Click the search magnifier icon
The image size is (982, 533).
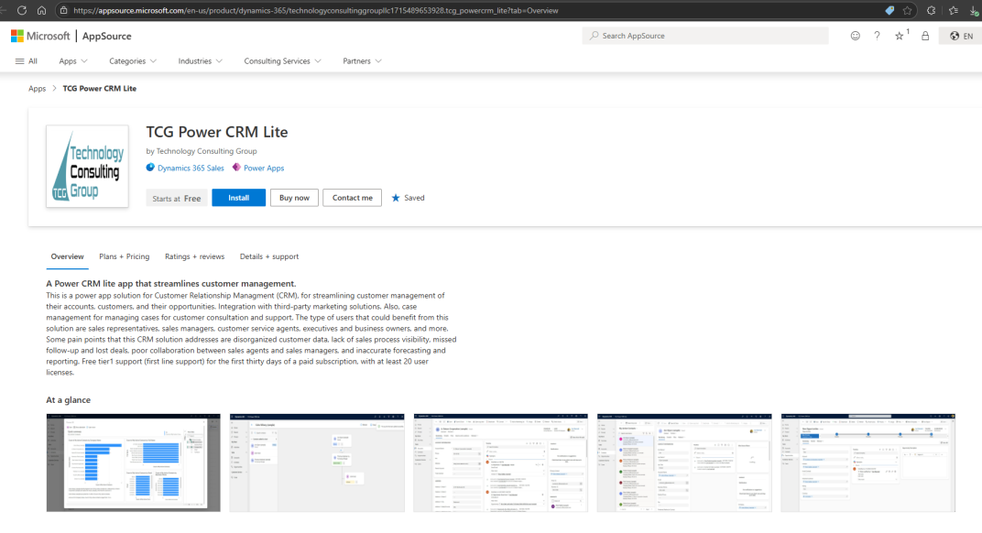click(595, 36)
